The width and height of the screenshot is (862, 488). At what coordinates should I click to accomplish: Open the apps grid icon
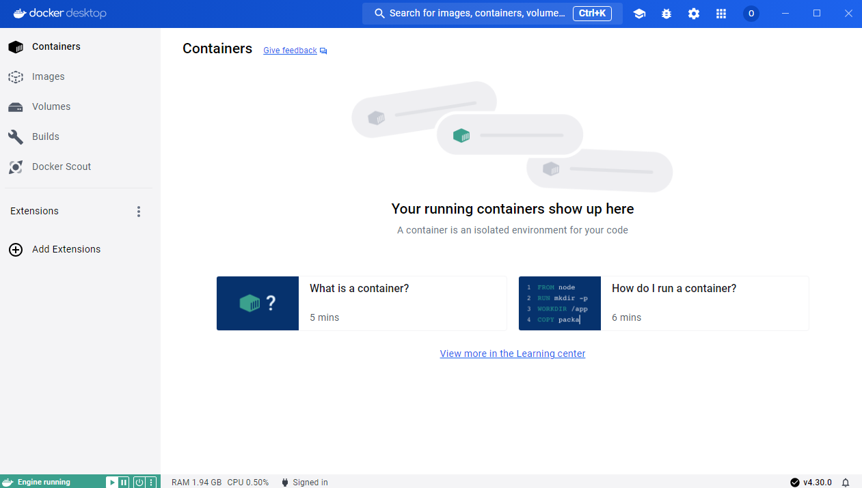point(721,14)
